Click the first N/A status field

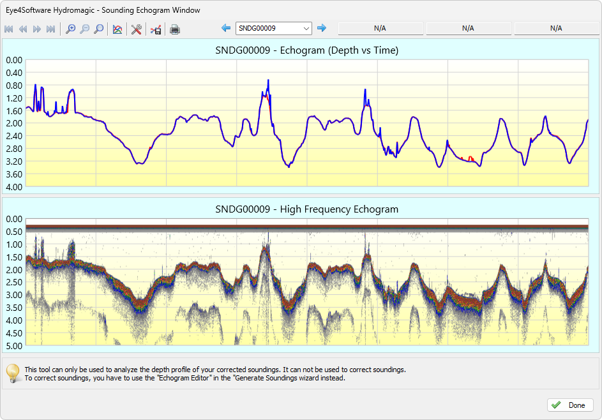pyautogui.click(x=380, y=28)
